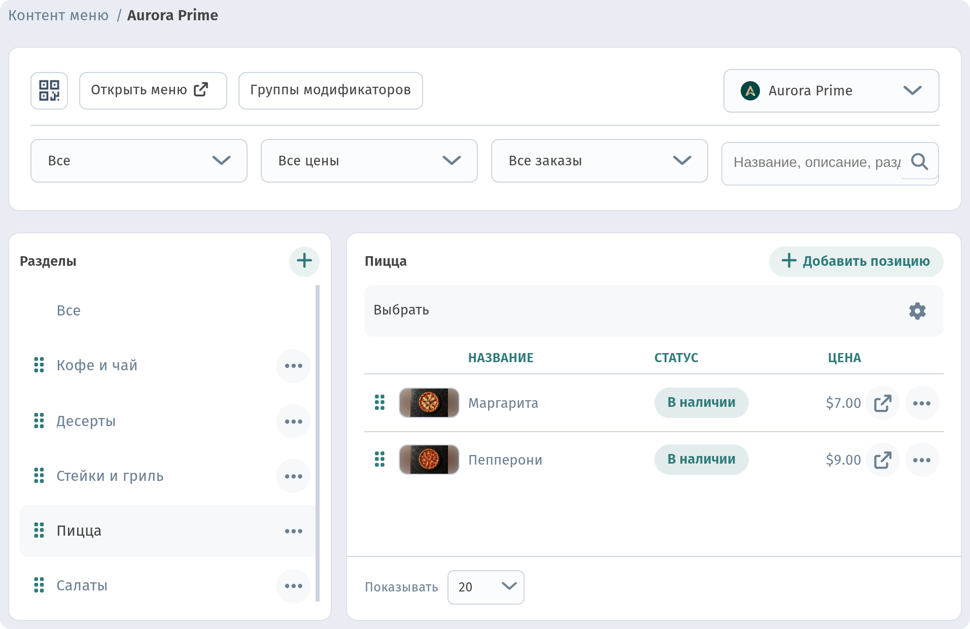This screenshot has width=970, height=629.
Task: Open three-dot menu for Салаты section
Action: coord(293,586)
